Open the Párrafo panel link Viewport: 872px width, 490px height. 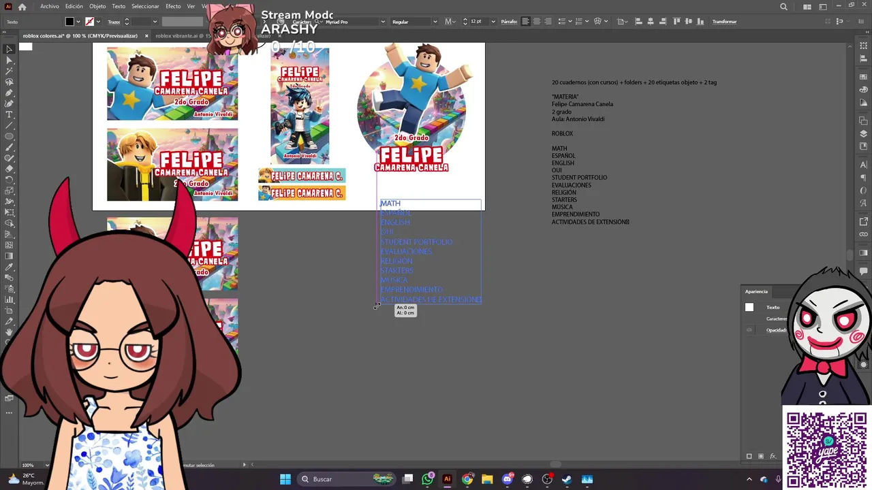[x=509, y=22]
